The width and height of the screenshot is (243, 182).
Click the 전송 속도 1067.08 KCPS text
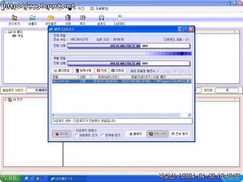71,39
